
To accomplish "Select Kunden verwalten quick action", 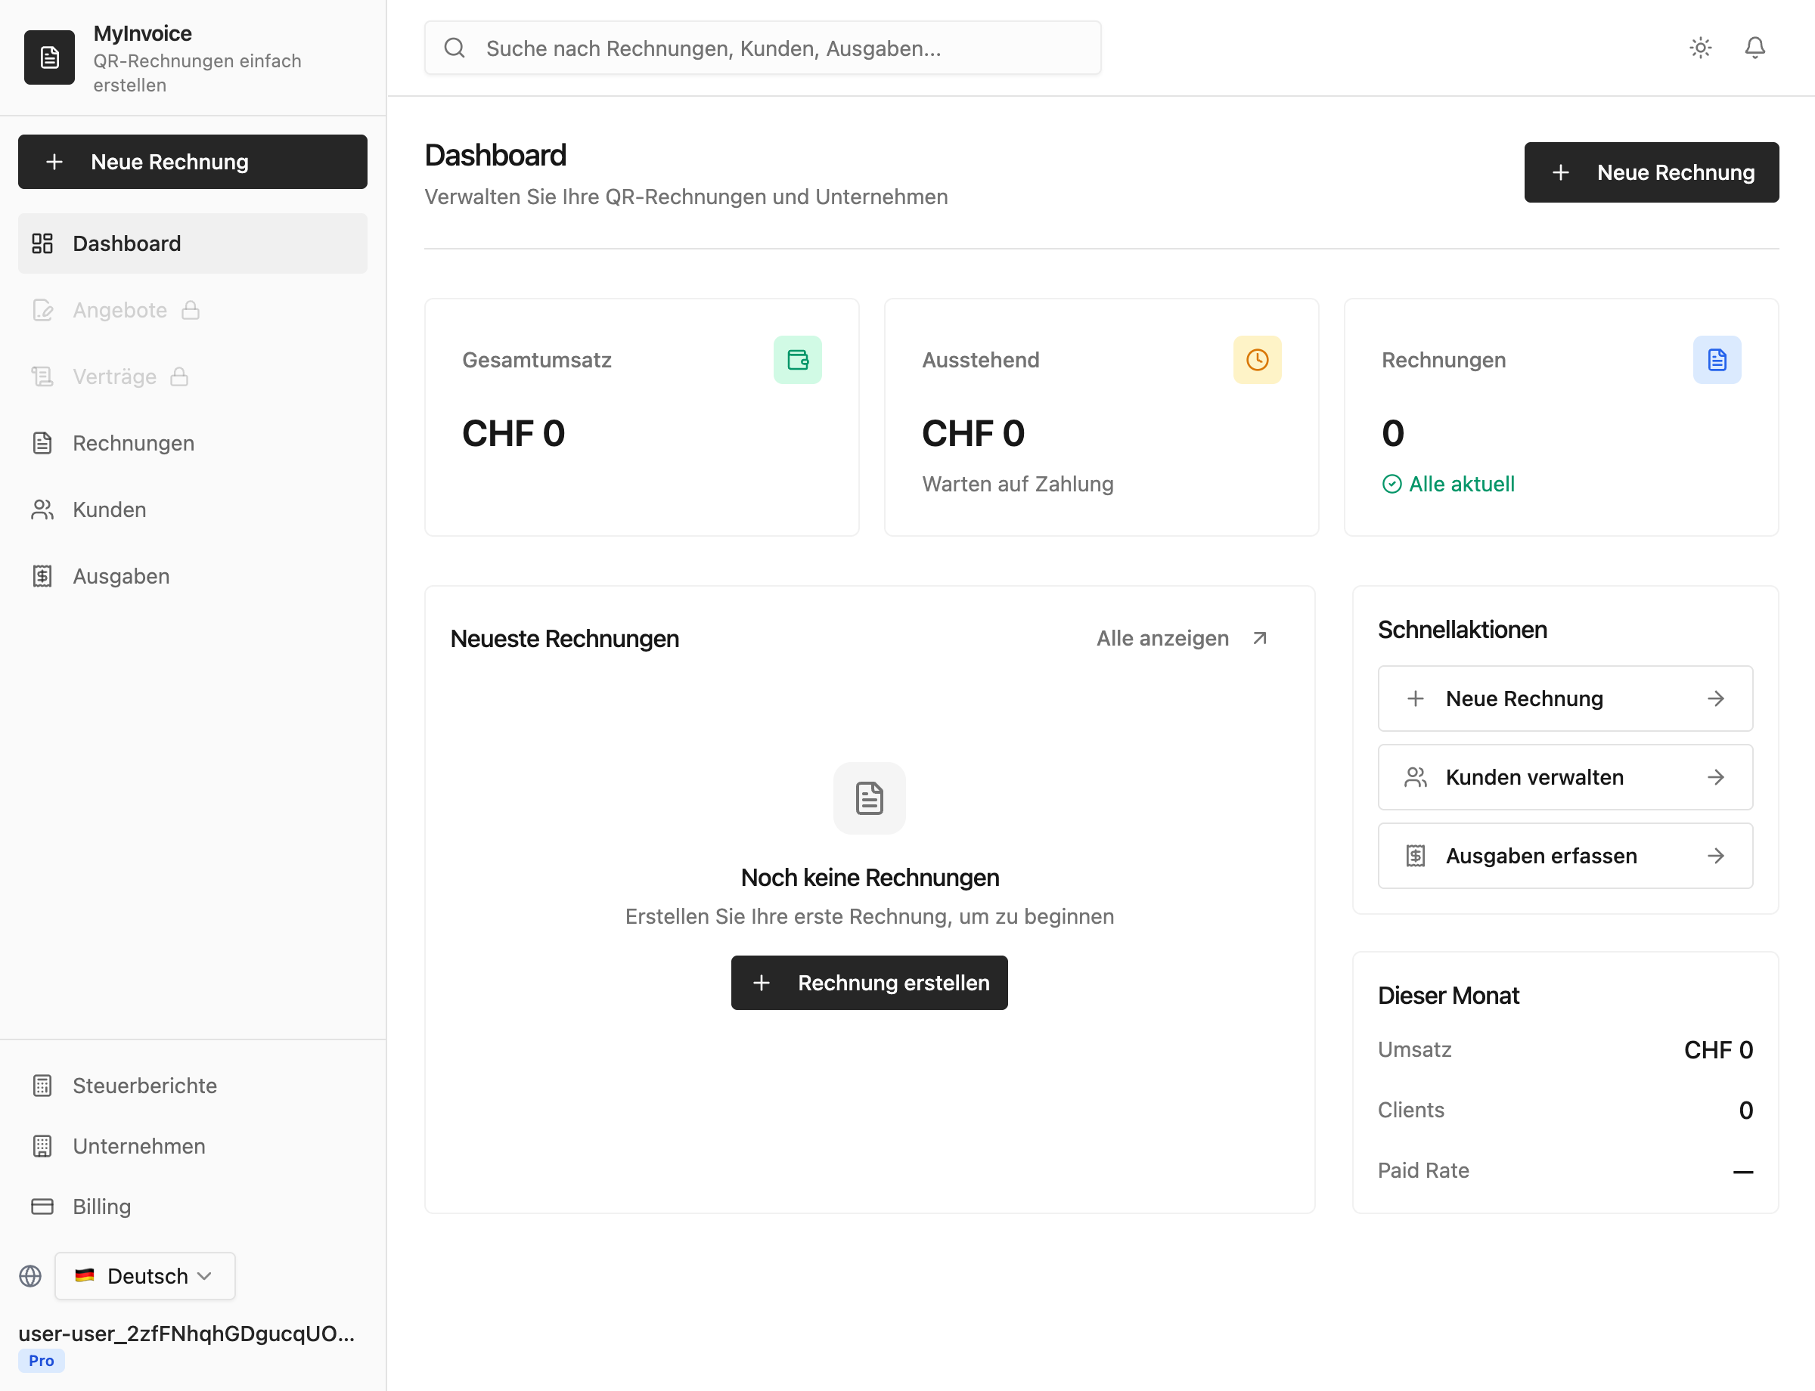I will pyautogui.click(x=1564, y=776).
